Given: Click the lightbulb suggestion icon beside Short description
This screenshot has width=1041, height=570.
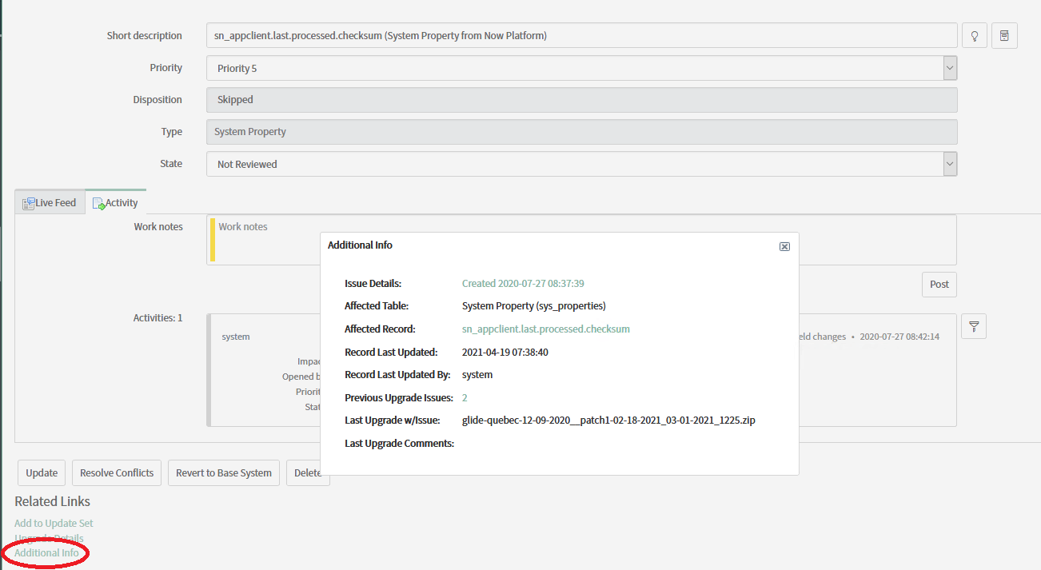Looking at the screenshot, I should 974,35.
